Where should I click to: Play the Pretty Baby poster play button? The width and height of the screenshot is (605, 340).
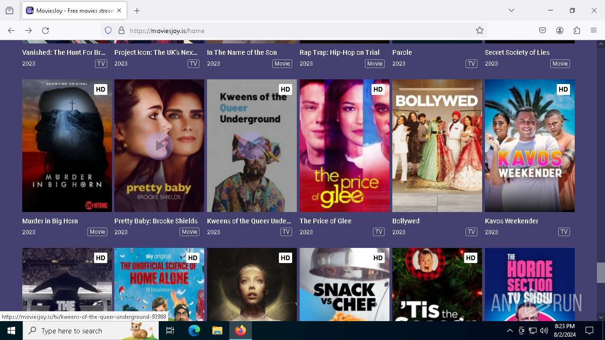point(159,146)
